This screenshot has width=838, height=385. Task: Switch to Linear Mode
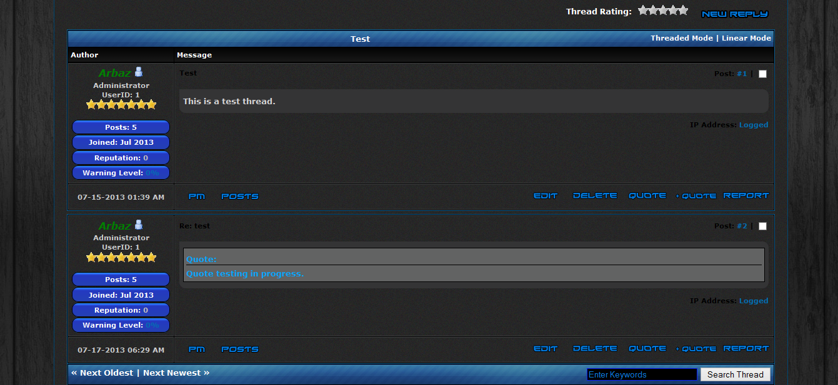(x=747, y=38)
